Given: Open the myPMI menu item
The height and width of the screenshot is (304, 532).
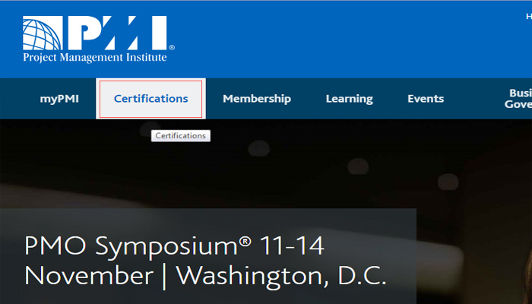Looking at the screenshot, I should click(59, 99).
